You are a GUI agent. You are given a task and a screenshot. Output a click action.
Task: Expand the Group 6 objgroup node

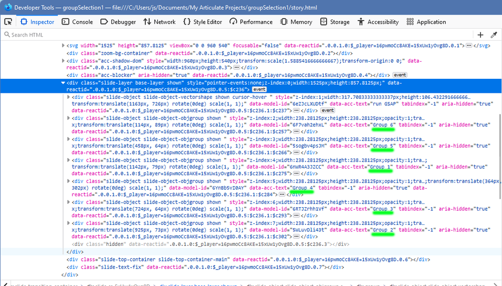(x=68, y=118)
